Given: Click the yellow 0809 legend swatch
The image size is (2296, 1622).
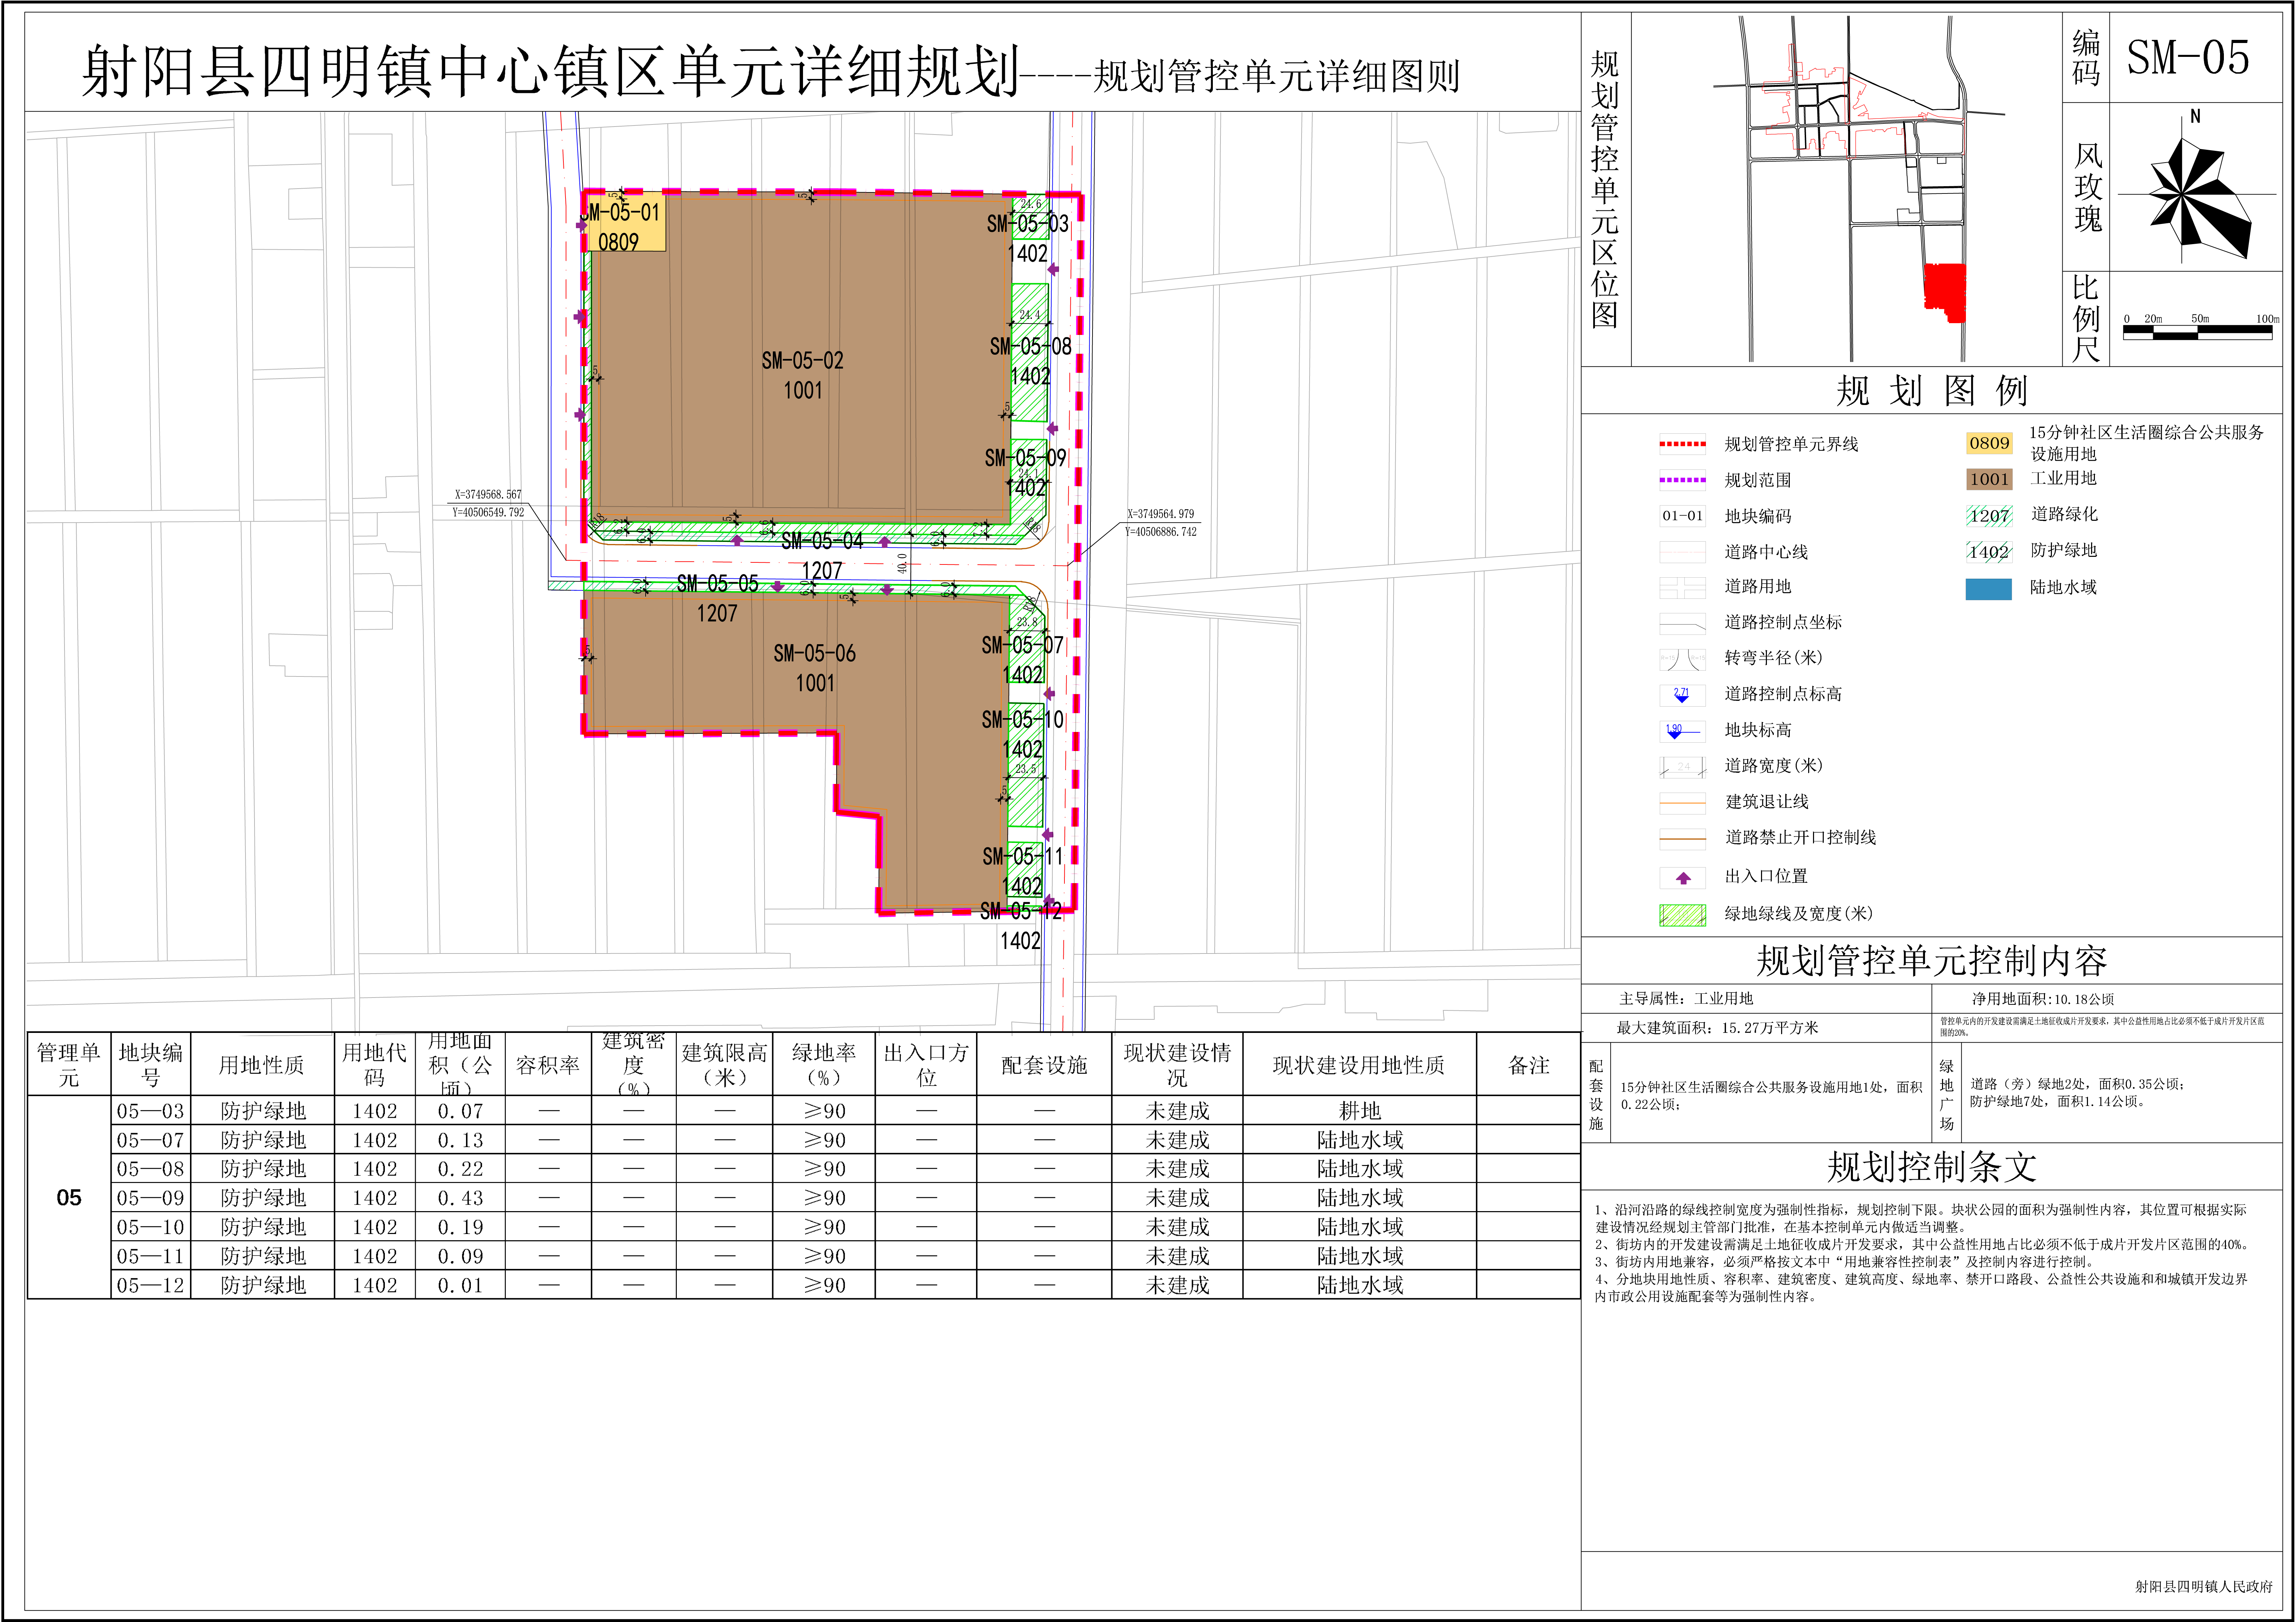Looking at the screenshot, I should pyautogui.click(x=1989, y=443).
